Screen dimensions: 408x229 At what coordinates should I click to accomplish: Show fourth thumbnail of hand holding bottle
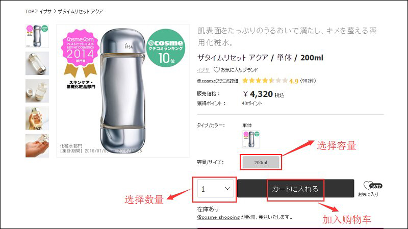[37, 118]
